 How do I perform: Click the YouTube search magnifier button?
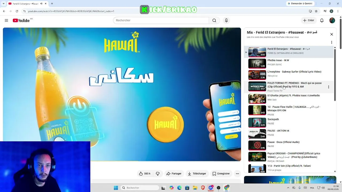click(x=214, y=21)
